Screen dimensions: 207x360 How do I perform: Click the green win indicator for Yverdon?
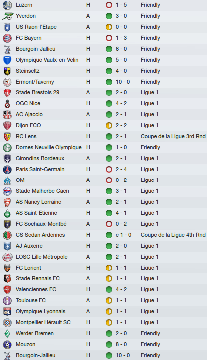coord(109,16)
